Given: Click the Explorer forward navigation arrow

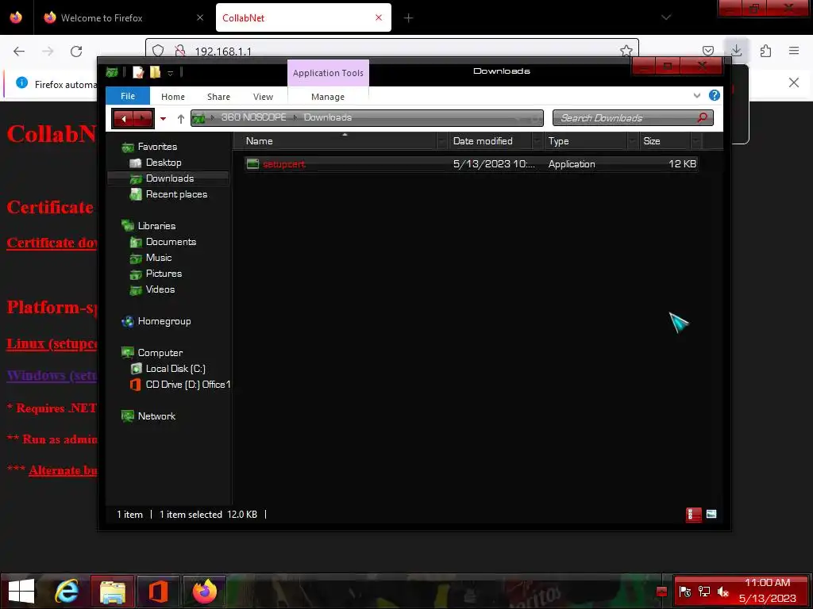Looking at the screenshot, I should (x=143, y=119).
